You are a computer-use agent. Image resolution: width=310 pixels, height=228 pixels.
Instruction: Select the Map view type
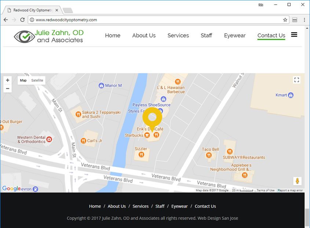point(23,80)
